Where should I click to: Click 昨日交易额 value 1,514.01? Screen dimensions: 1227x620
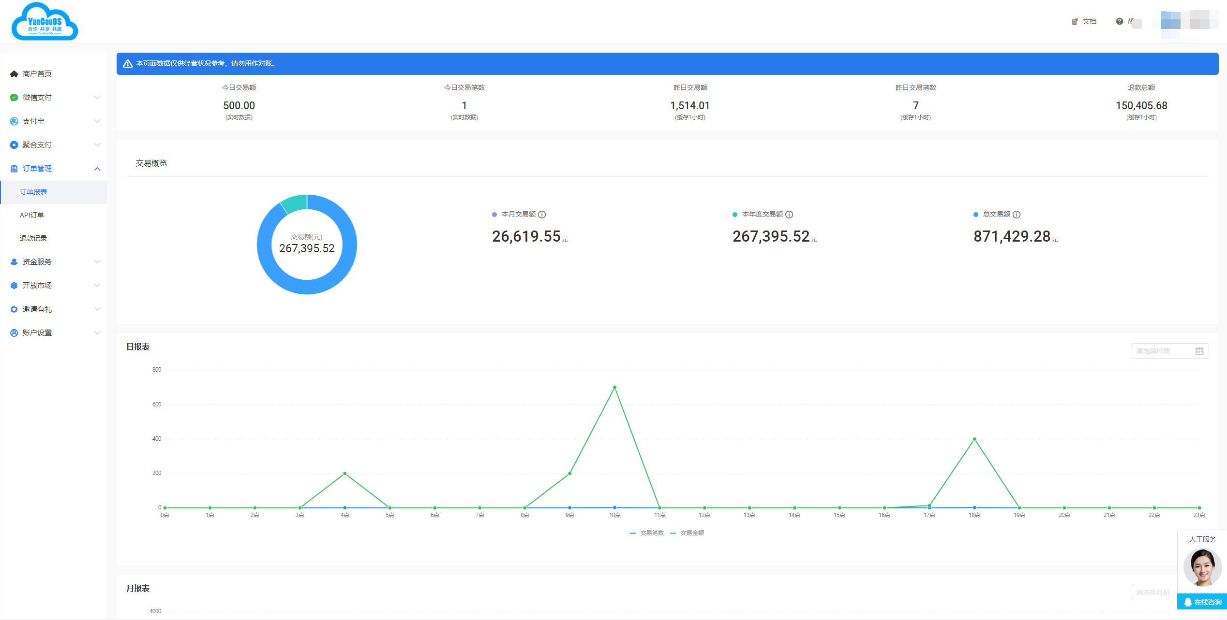(x=690, y=106)
